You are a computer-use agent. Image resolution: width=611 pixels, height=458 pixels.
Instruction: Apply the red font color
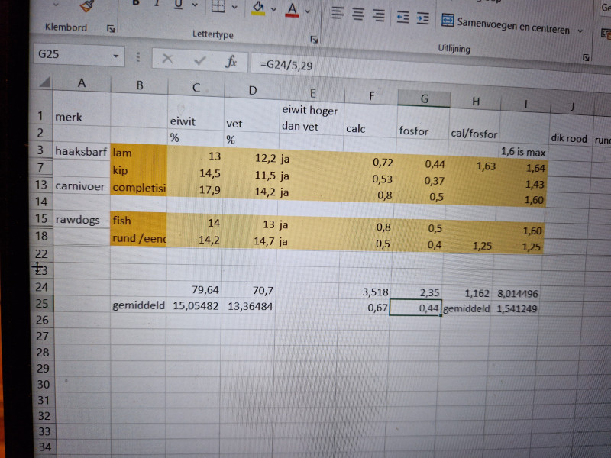pos(292,10)
